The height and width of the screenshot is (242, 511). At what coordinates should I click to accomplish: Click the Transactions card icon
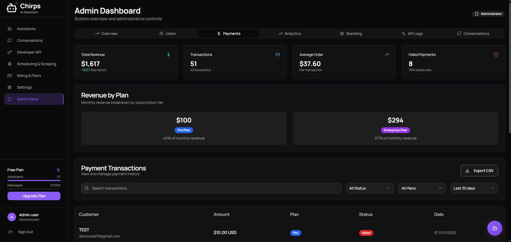[x=277, y=55]
